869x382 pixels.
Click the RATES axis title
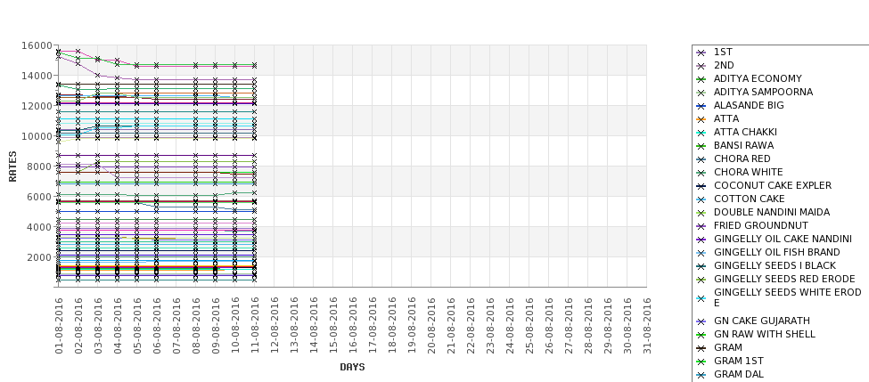(12, 167)
